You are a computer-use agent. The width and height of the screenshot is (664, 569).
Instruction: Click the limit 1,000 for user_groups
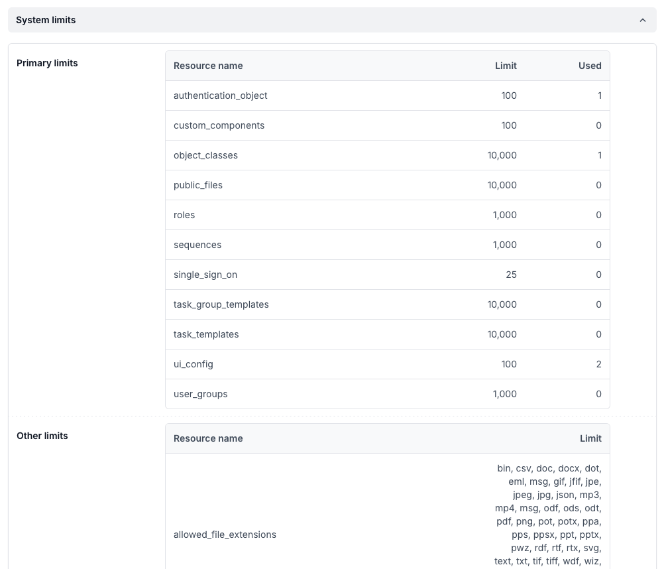505,394
